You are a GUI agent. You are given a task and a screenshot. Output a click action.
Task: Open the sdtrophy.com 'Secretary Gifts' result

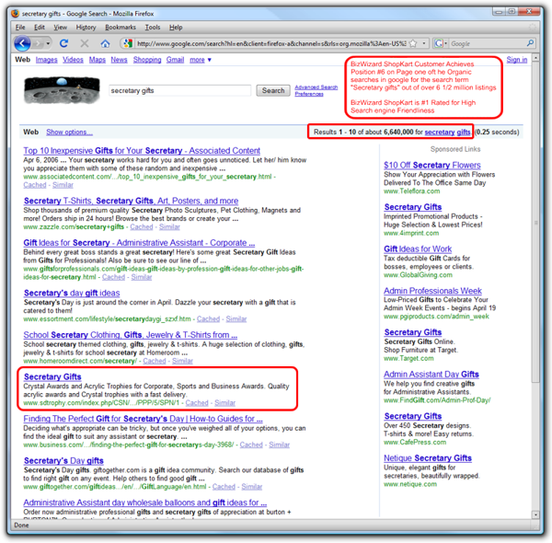point(52,376)
